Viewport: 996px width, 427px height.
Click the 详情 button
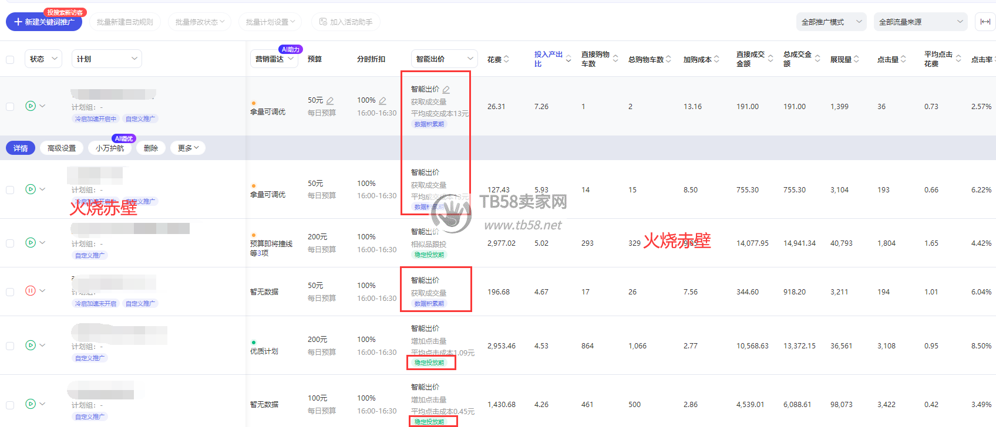pyautogui.click(x=21, y=148)
